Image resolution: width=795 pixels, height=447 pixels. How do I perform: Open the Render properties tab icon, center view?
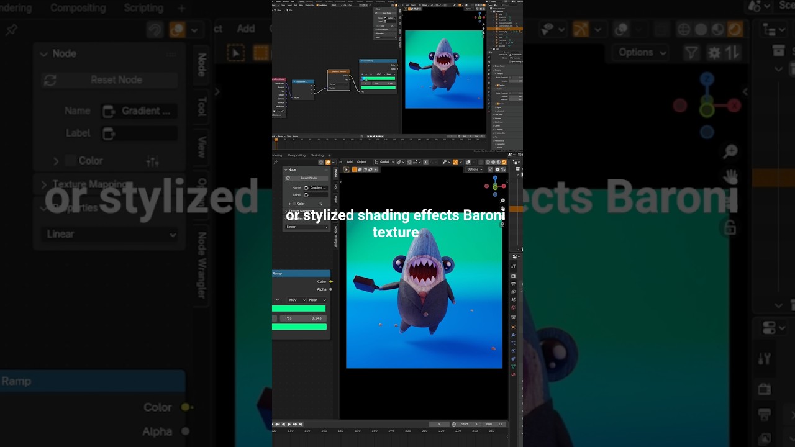(x=514, y=276)
